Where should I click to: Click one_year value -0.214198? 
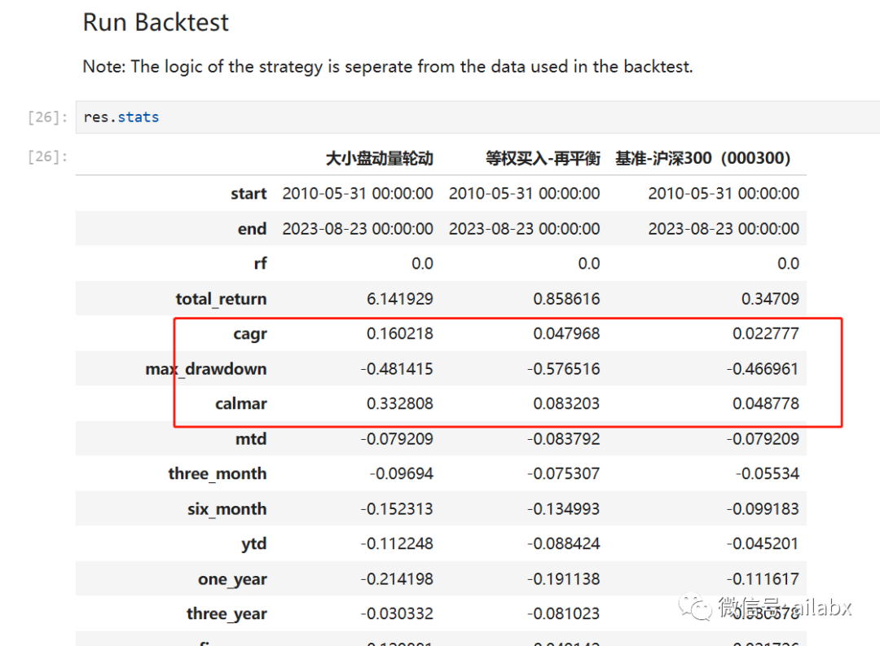click(x=397, y=579)
